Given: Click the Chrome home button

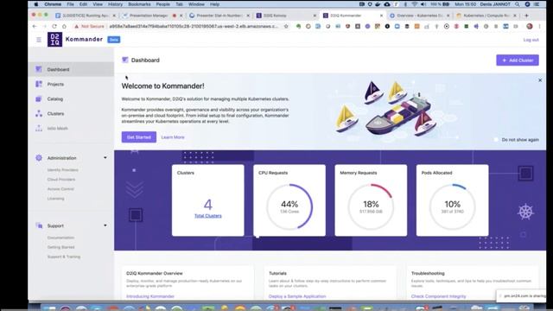Looking at the screenshot, I should click(x=64, y=27).
